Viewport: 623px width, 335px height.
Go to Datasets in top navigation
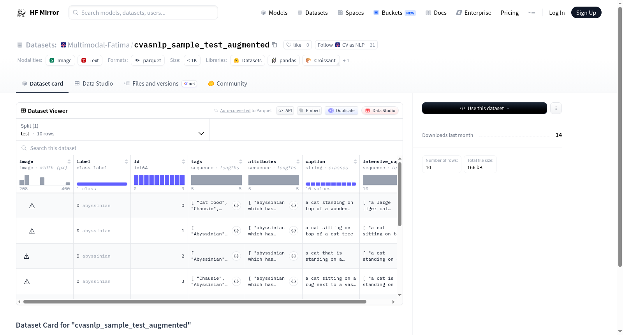(x=312, y=12)
